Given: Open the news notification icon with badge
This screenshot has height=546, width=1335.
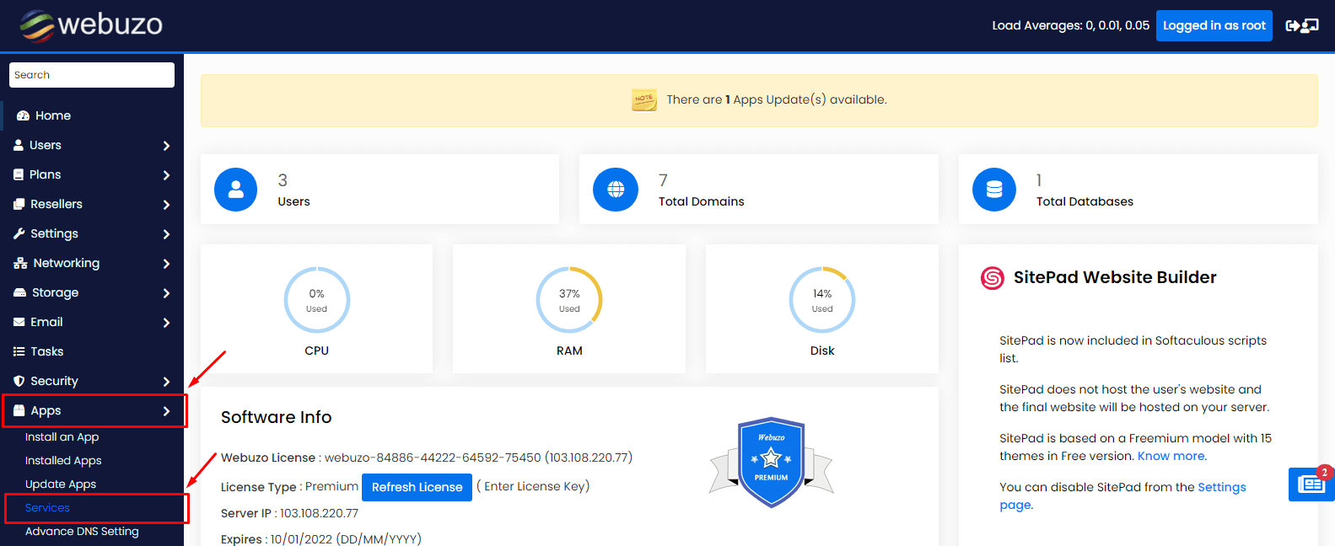Looking at the screenshot, I should [1311, 484].
